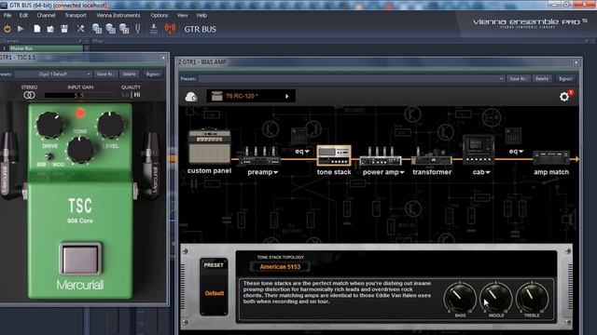Open the Vienna Instruments menu
Screen dimensions: 597x335
click(x=118, y=15)
